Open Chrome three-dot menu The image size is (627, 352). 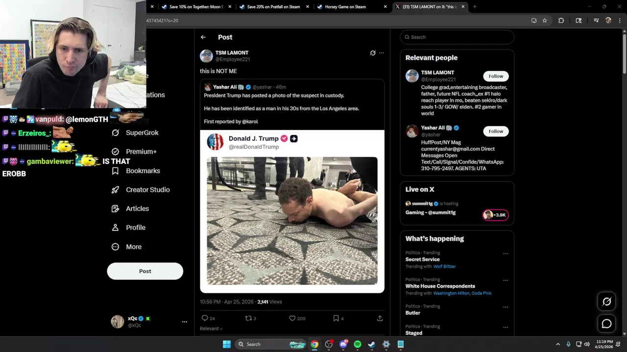[x=620, y=21]
